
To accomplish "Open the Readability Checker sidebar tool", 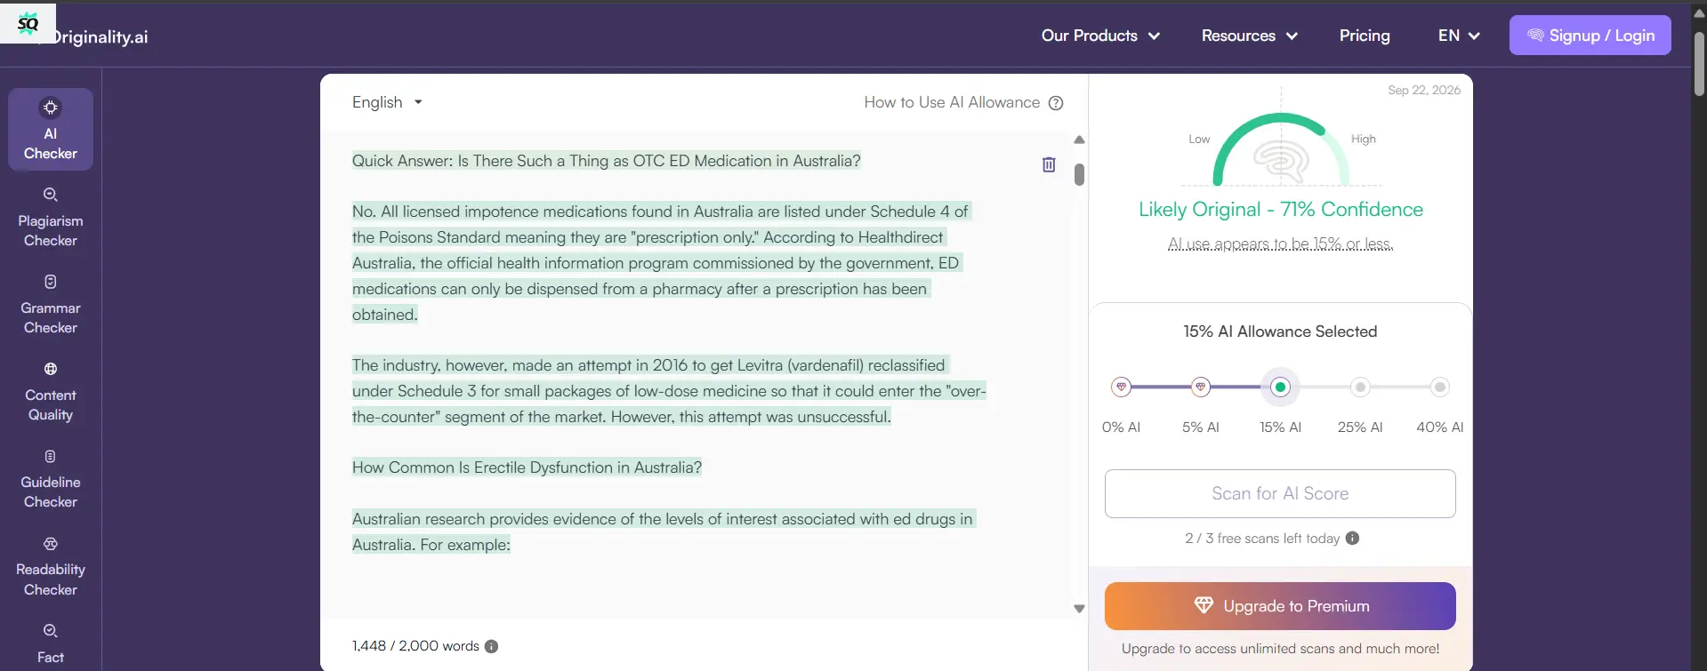I will pyautogui.click(x=51, y=567).
